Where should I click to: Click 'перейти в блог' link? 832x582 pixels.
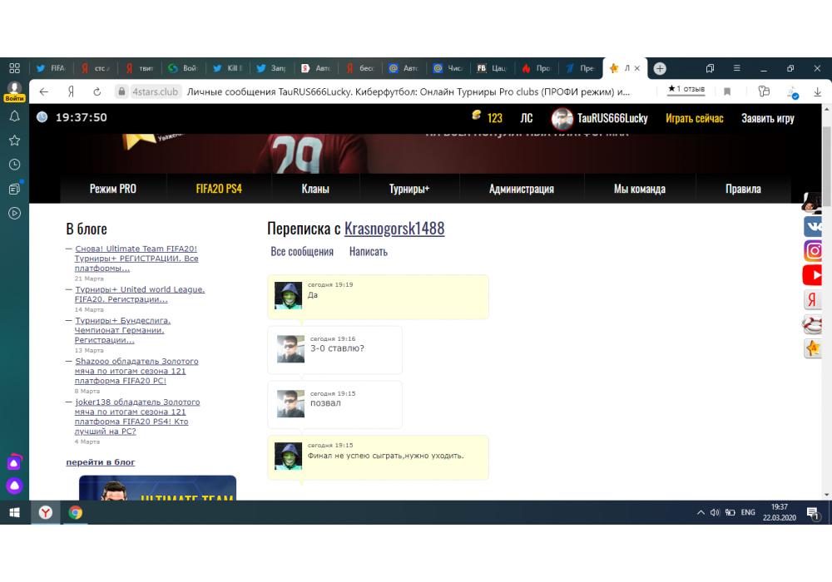coord(101,462)
